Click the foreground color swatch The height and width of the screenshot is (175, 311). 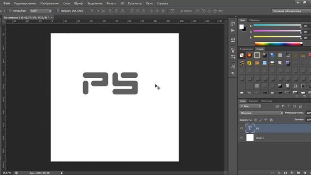pos(242,27)
